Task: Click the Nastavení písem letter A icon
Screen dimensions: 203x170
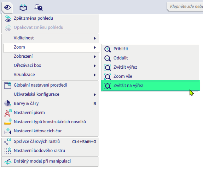Action: (8, 113)
